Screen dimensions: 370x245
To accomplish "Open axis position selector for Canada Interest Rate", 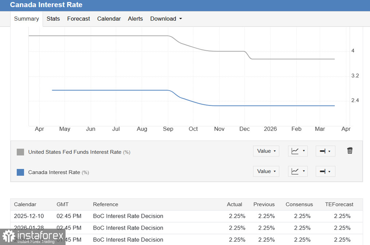I will 325,171.
